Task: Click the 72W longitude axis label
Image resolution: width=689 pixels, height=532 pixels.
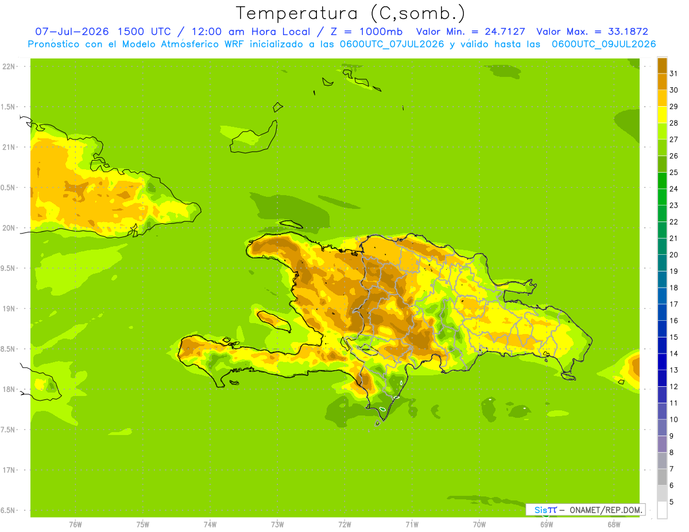Action: [344, 525]
